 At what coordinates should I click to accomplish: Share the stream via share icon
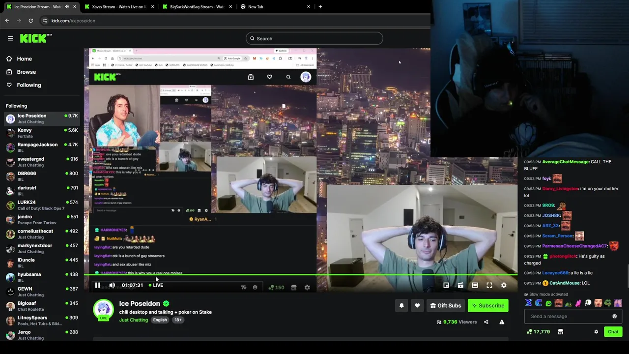(x=486, y=322)
